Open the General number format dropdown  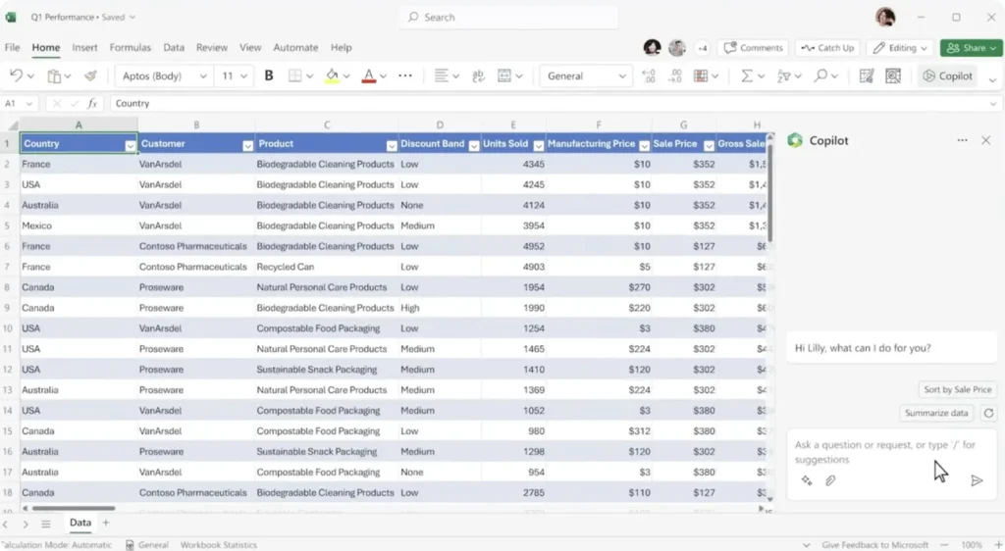pos(622,76)
